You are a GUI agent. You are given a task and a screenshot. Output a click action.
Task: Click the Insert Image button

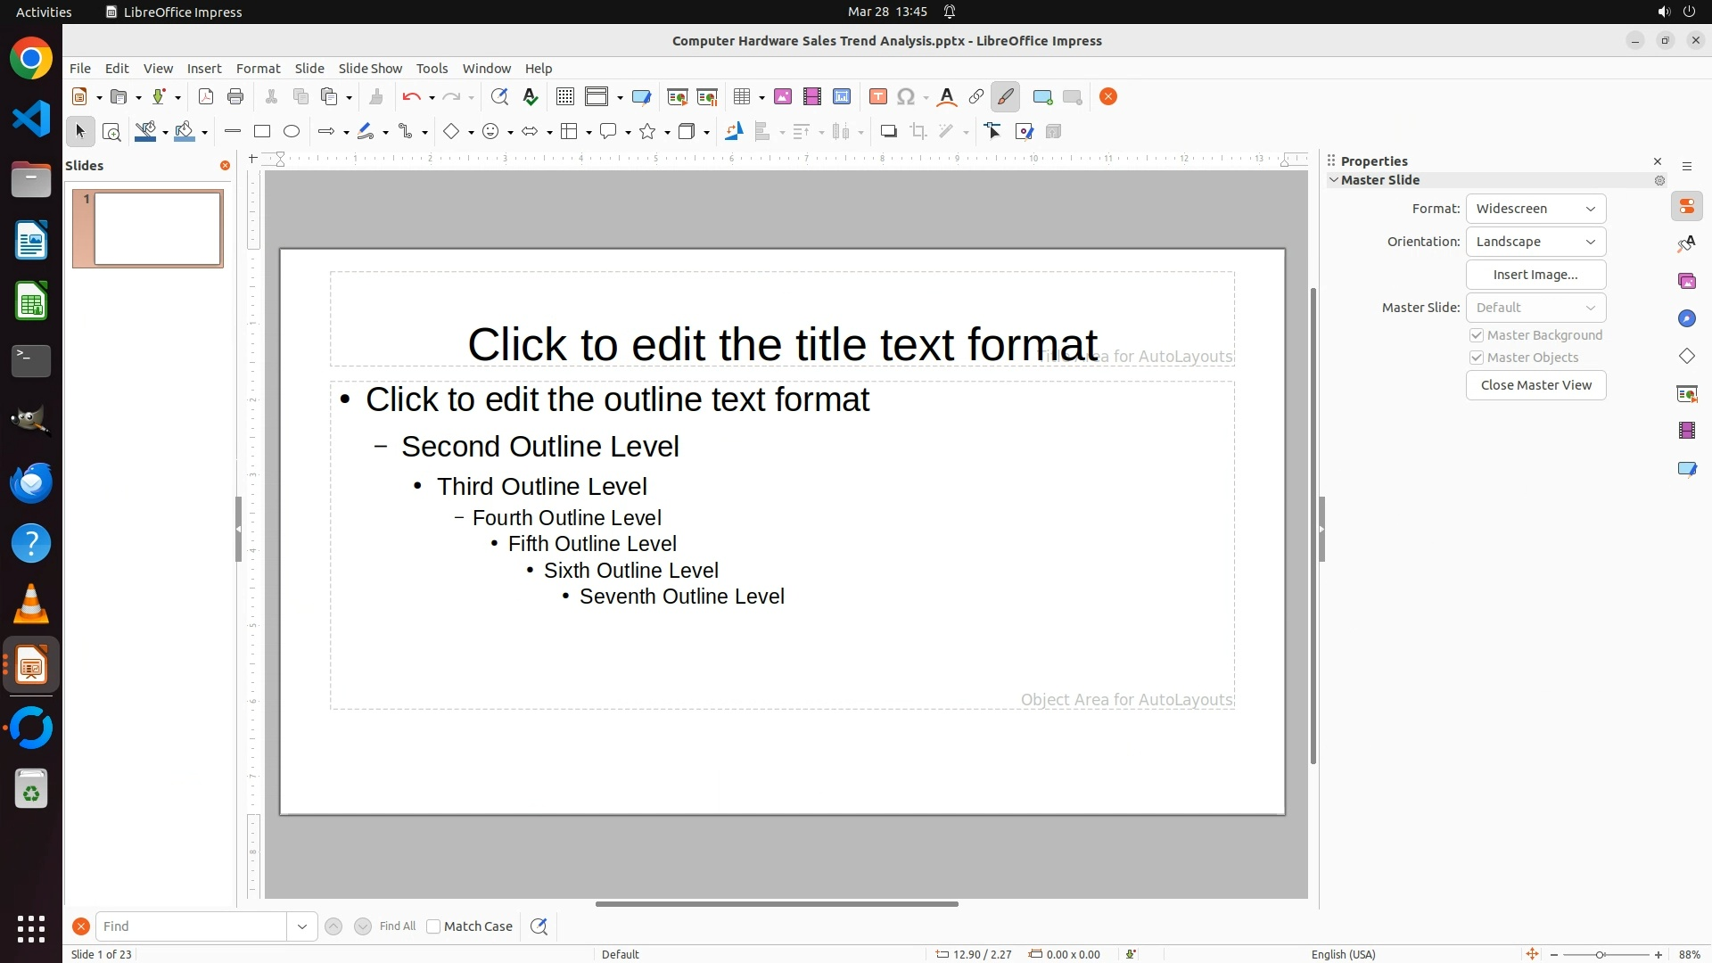click(1535, 275)
